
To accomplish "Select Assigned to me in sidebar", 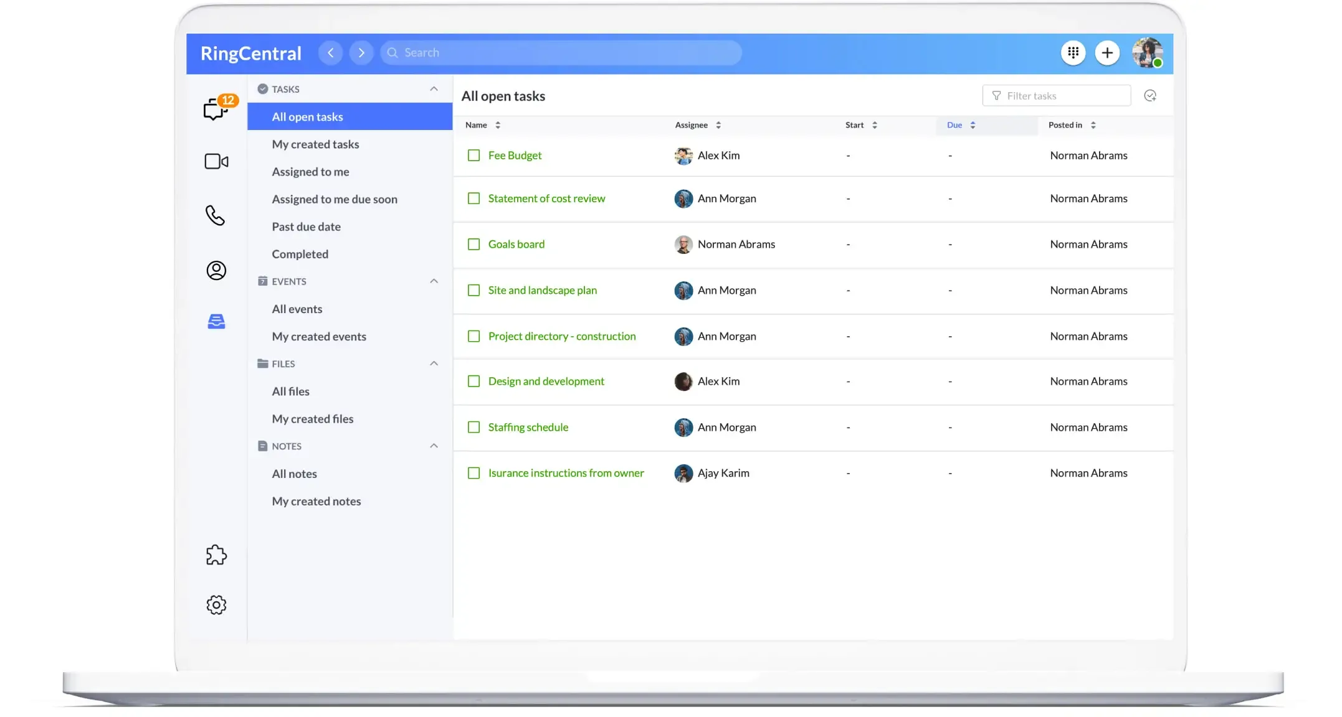I will point(310,172).
